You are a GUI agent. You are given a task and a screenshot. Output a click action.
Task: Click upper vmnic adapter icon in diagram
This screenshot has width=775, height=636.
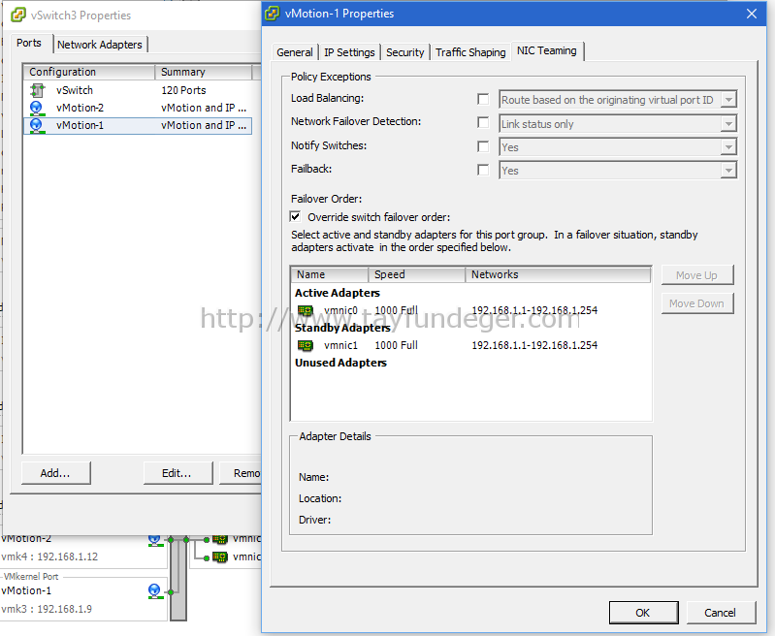click(220, 539)
